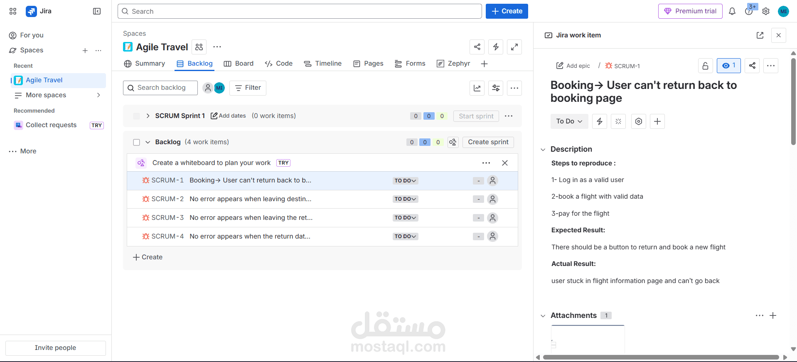Toggle the watch eye button showing 1

tap(729, 66)
